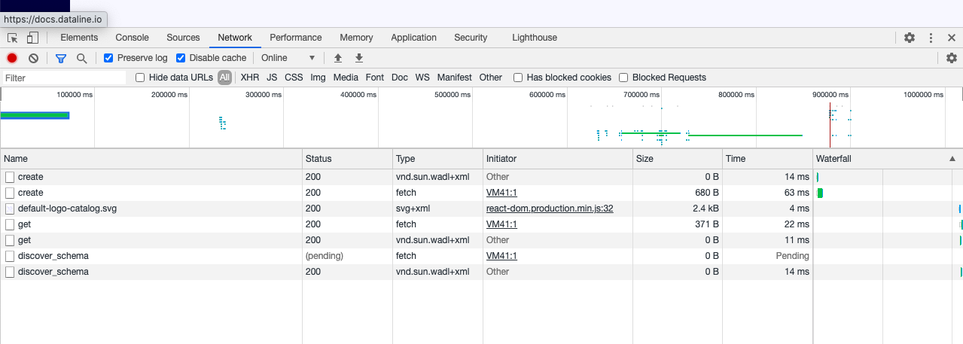The image size is (963, 344).
Task: Stop recording network log with red button
Action: (12, 58)
